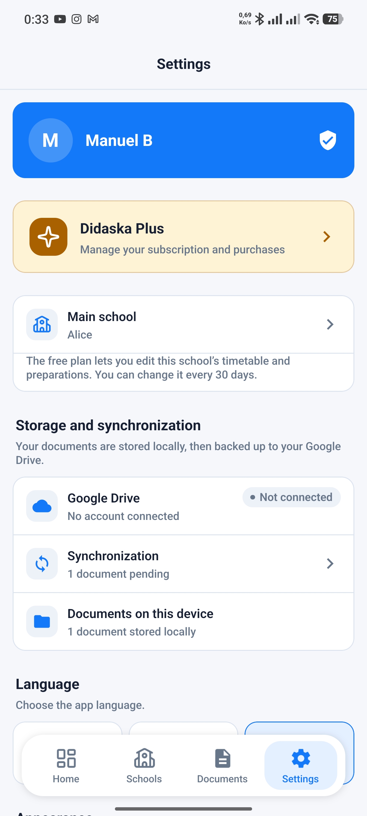Expand the Synchronization chevron arrow
The image size is (367, 816).
(330, 564)
